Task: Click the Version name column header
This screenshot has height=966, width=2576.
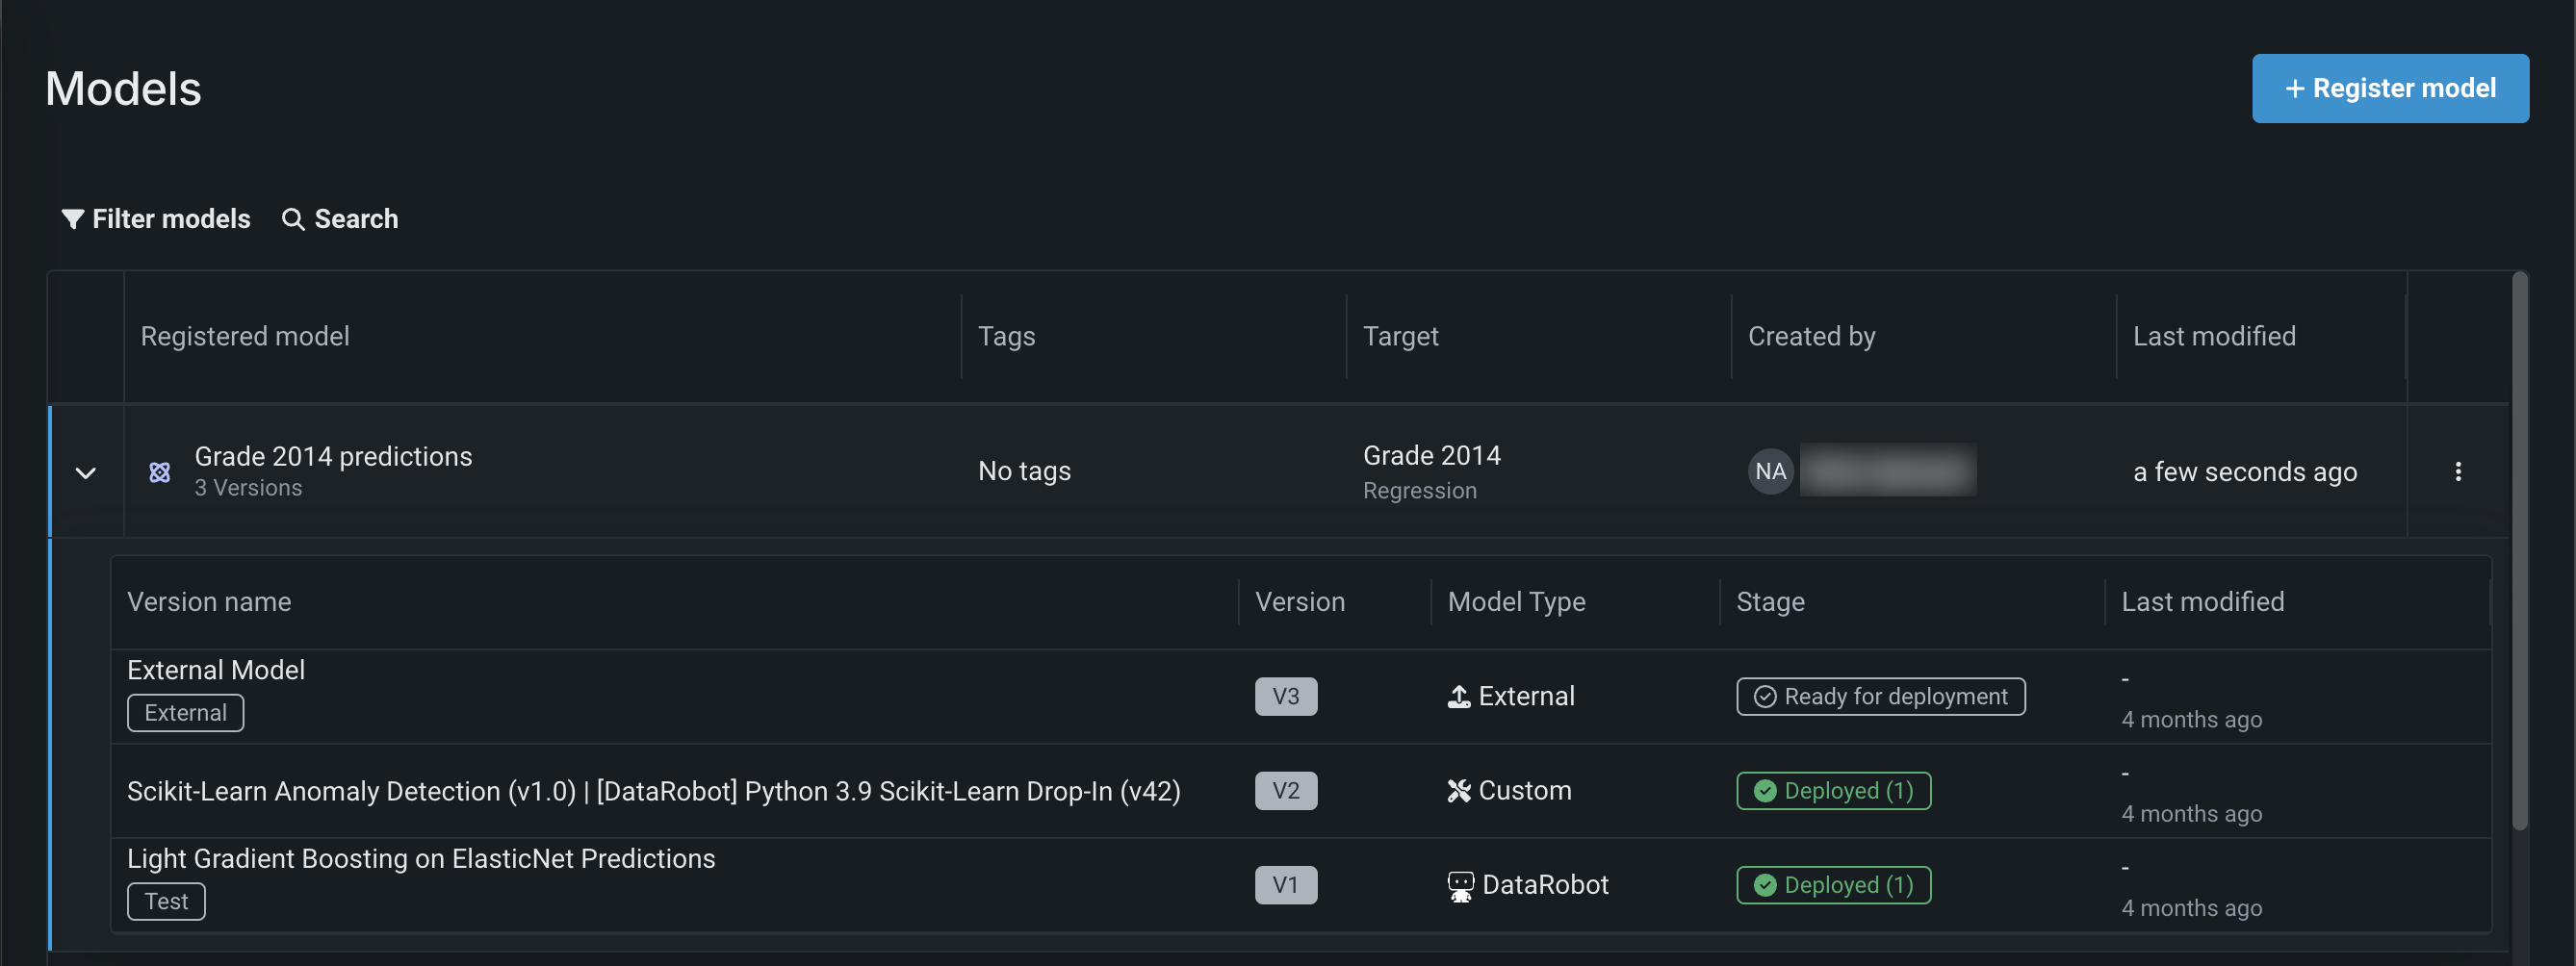Action: click(209, 602)
